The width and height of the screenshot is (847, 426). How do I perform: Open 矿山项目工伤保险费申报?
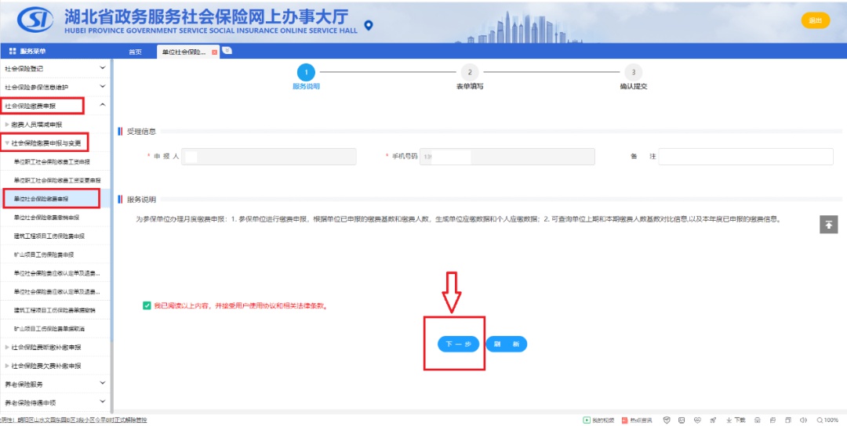[44, 255]
